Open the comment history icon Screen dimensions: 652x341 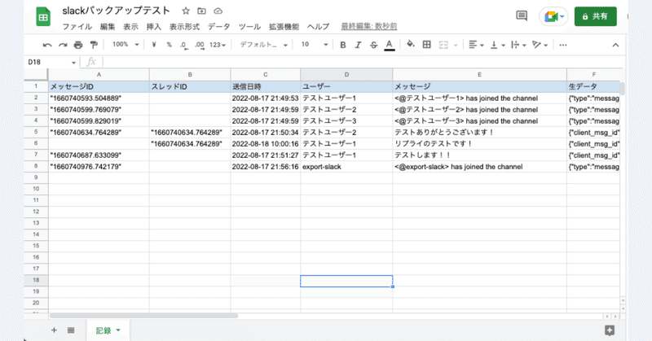pos(522,15)
